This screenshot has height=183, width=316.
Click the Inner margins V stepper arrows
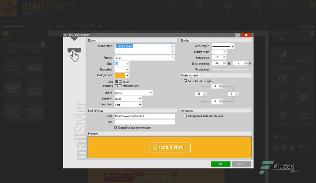246,63
